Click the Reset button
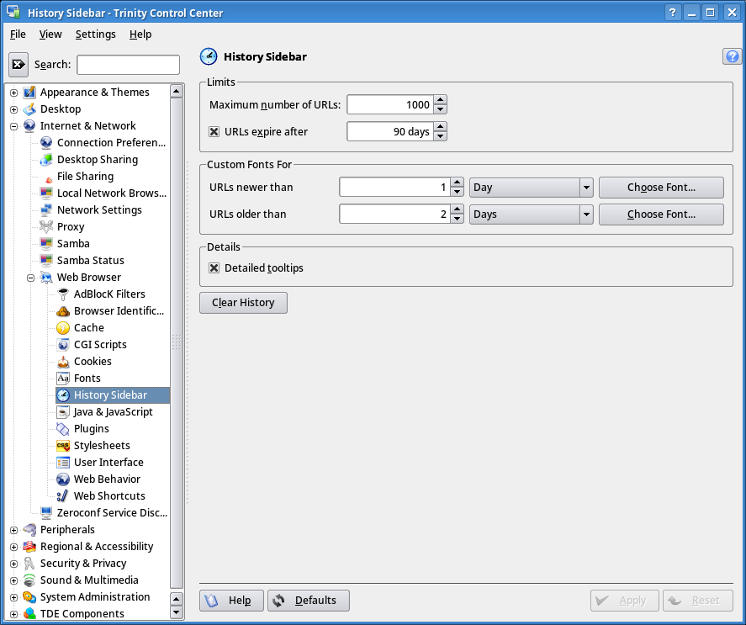The image size is (746, 625). [698, 601]
